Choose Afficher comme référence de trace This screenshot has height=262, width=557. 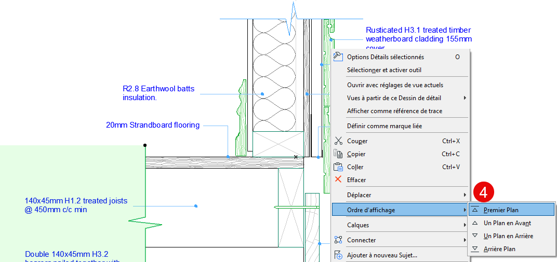point(400,111)
